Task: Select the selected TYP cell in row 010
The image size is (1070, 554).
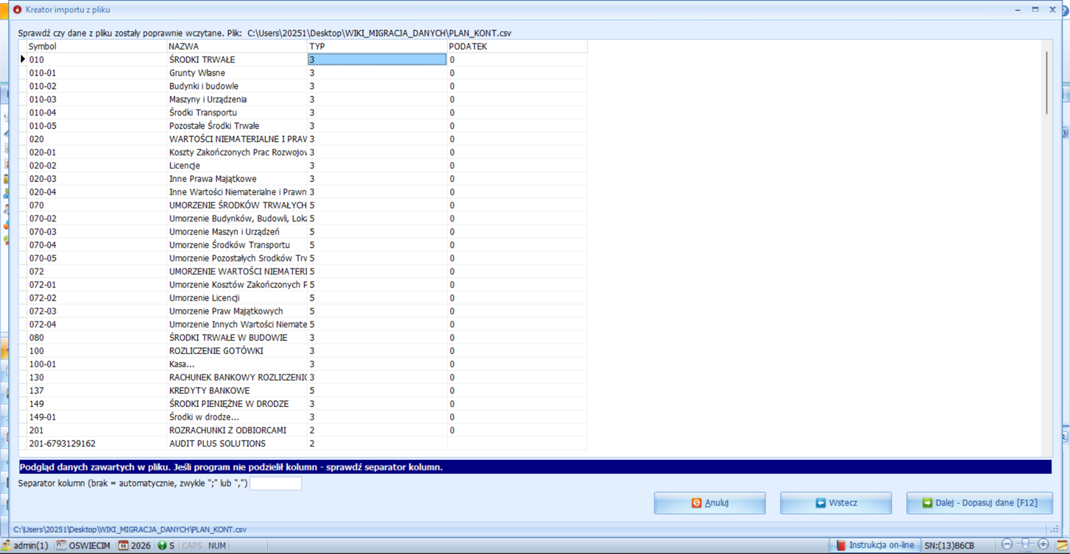Action: click(x=377, y=59)
